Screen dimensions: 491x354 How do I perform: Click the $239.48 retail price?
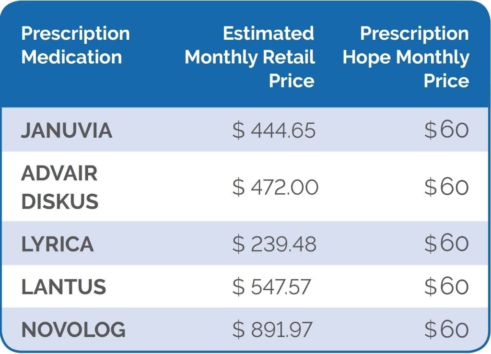click(274, 245)
